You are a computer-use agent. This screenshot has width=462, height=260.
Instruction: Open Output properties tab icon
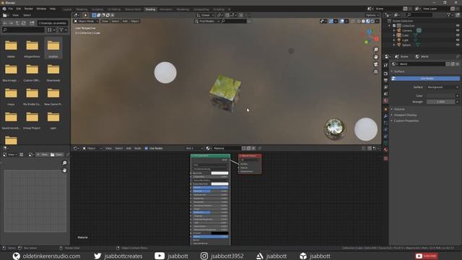coord(385,80)
